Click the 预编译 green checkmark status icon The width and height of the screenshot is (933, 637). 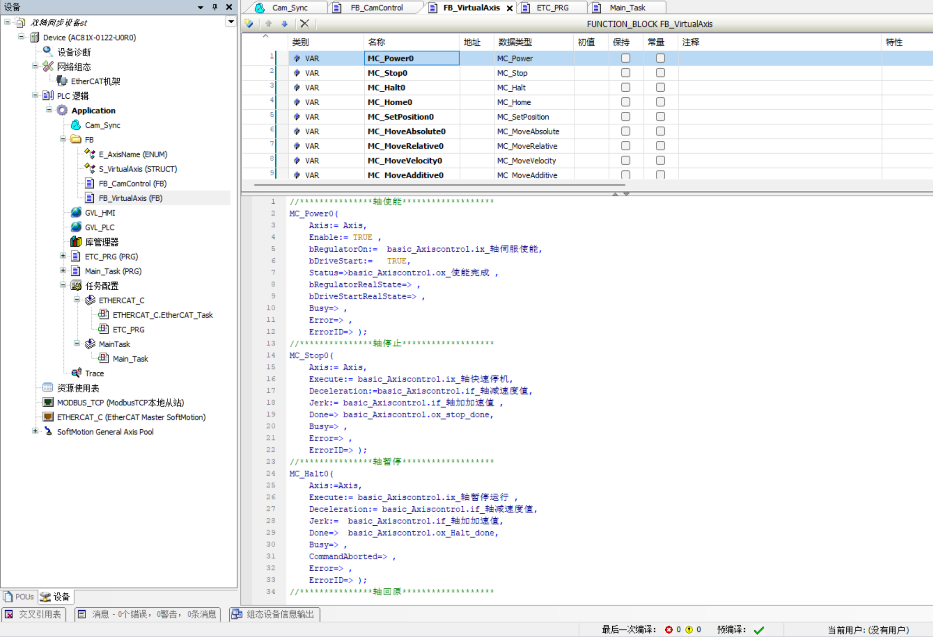759,630
